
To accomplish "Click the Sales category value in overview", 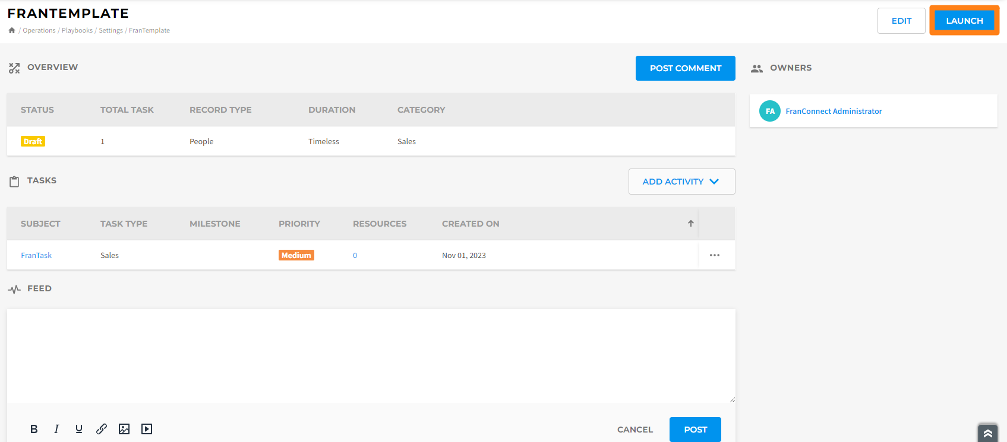I will pyautogui.click(x=406, y=141).
